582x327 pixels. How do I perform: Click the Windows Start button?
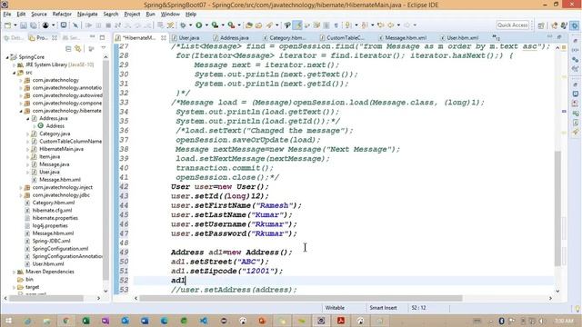pyautogui.click(x=8, y=321)
